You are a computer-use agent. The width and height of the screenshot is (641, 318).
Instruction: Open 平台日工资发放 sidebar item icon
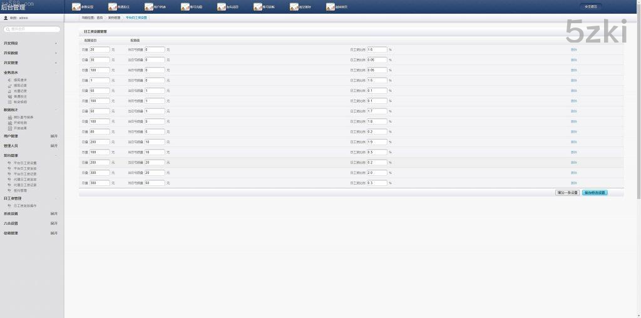pyautogui.click(x=9, y=168)
